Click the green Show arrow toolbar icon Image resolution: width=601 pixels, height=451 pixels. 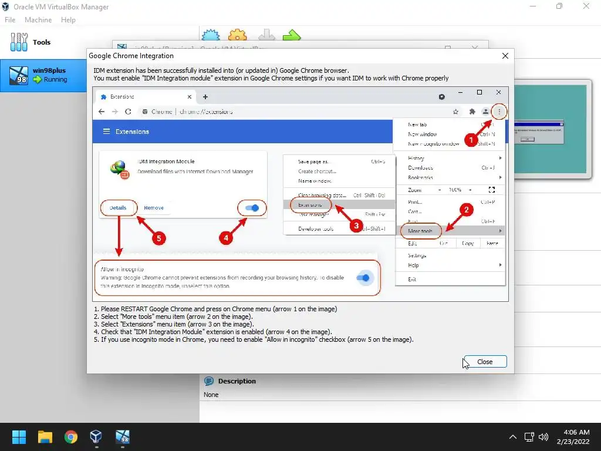tap(292, 35)
